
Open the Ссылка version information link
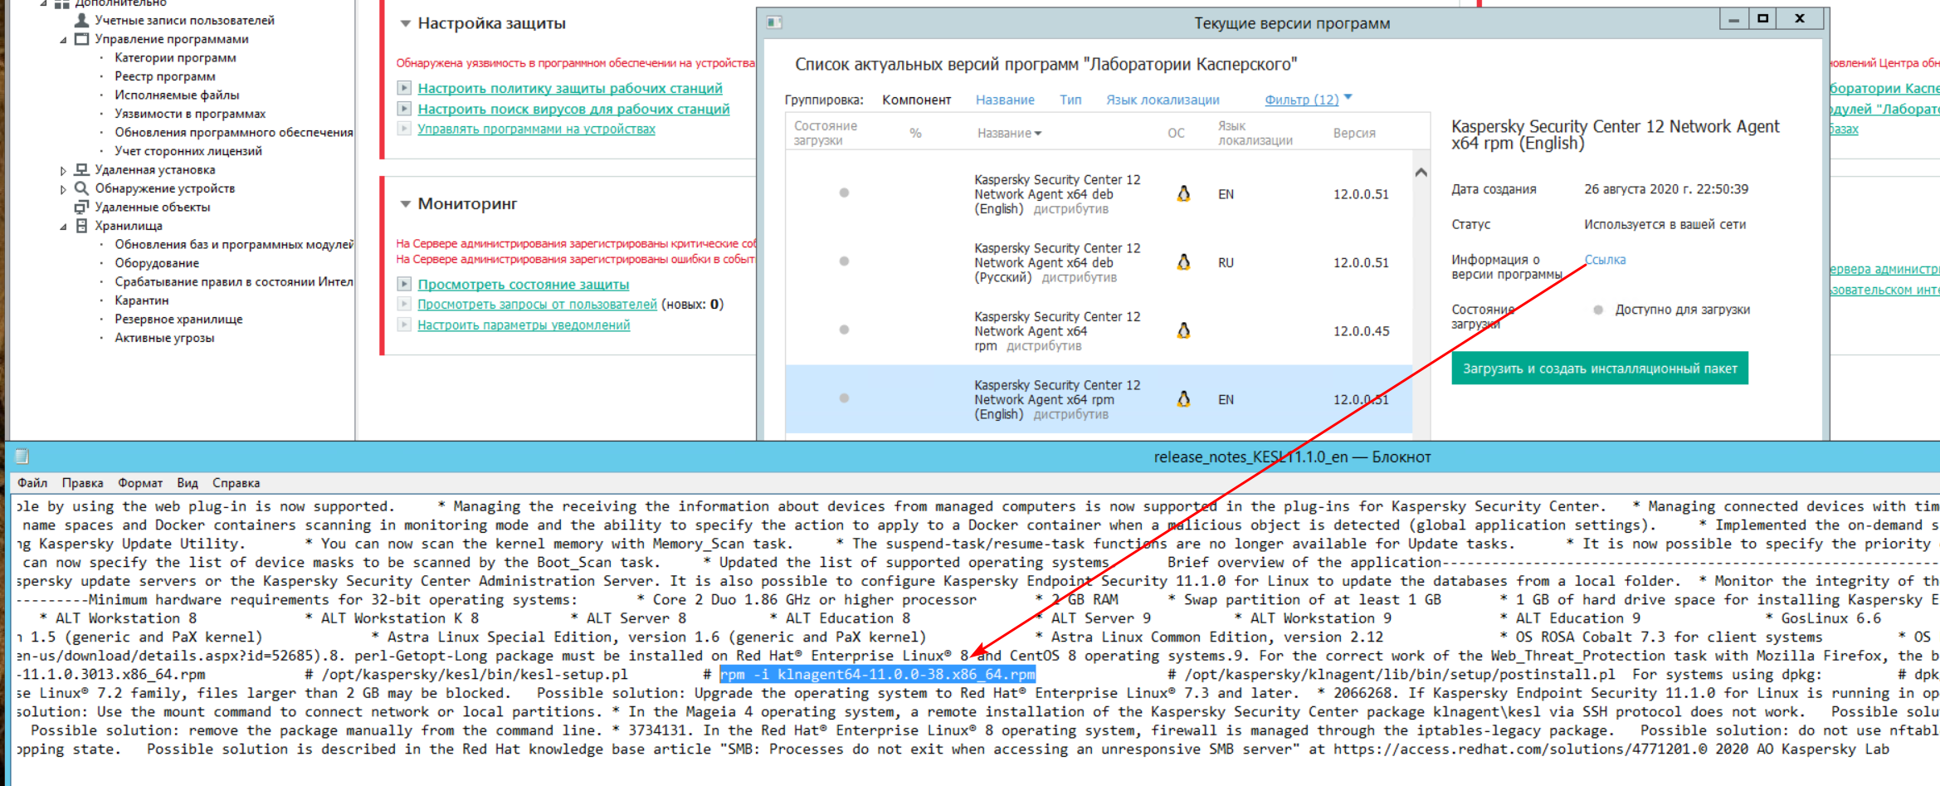pos(1605,260)
